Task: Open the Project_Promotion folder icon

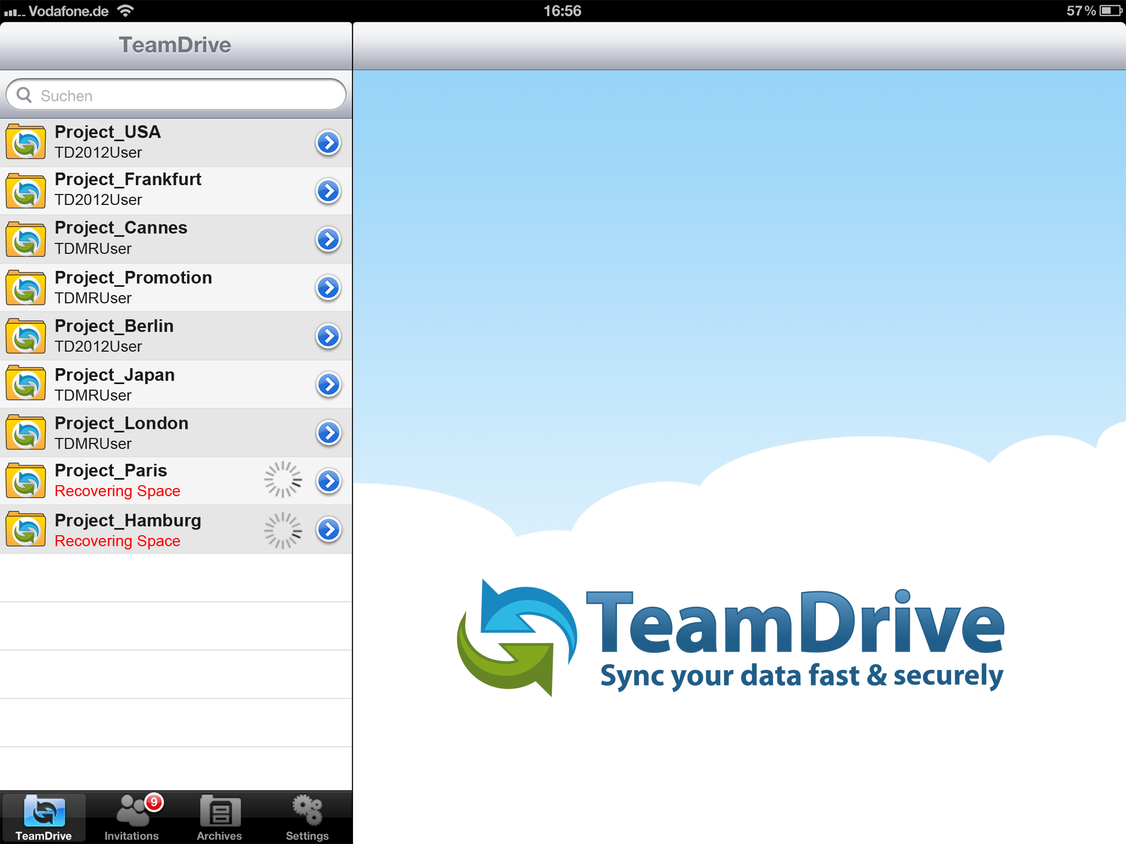Action: pos(26,287)
